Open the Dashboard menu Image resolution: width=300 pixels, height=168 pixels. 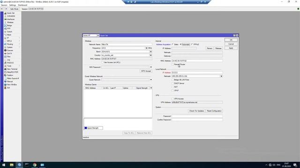click(22, 5)
